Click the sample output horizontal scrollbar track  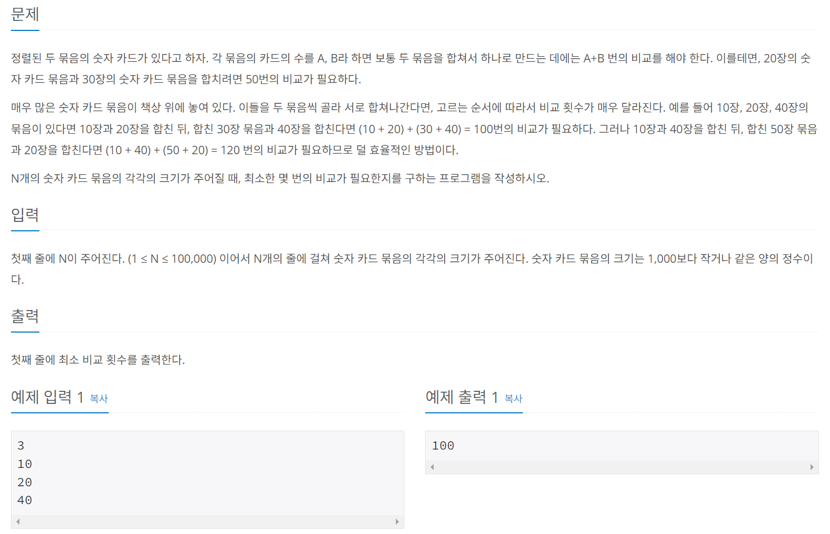pyautogui.click(x=622, y=467)
